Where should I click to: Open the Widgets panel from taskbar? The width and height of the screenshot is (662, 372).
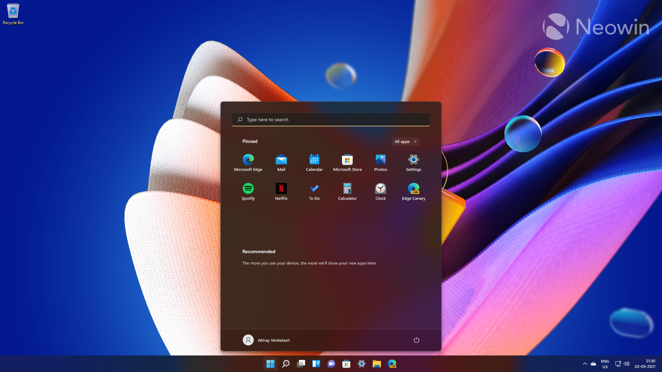point(316,364)
